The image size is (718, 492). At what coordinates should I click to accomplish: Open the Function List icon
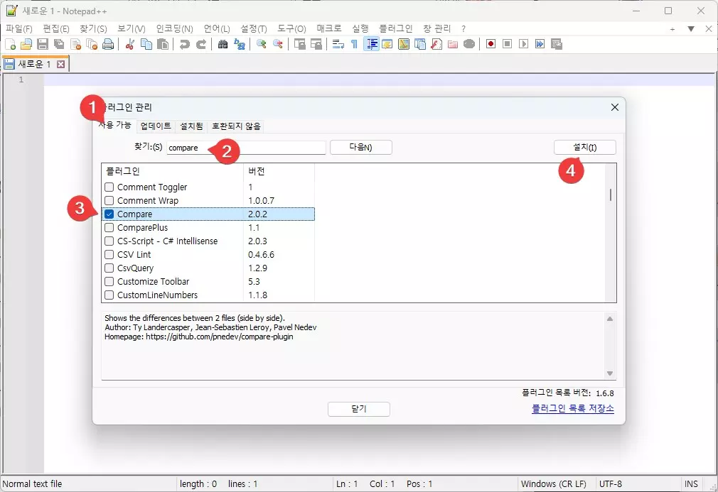[436, 44]
